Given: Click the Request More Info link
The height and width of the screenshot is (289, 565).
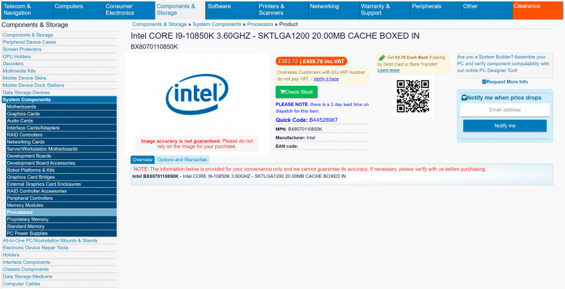Looking at the screenshot, I should (x=507, y=82).
